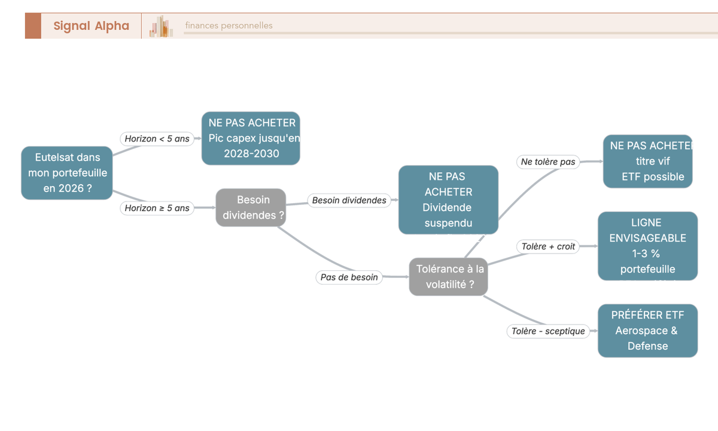Click the 'Horizon ≥ 5 ans' edge label

coord(157,208)
